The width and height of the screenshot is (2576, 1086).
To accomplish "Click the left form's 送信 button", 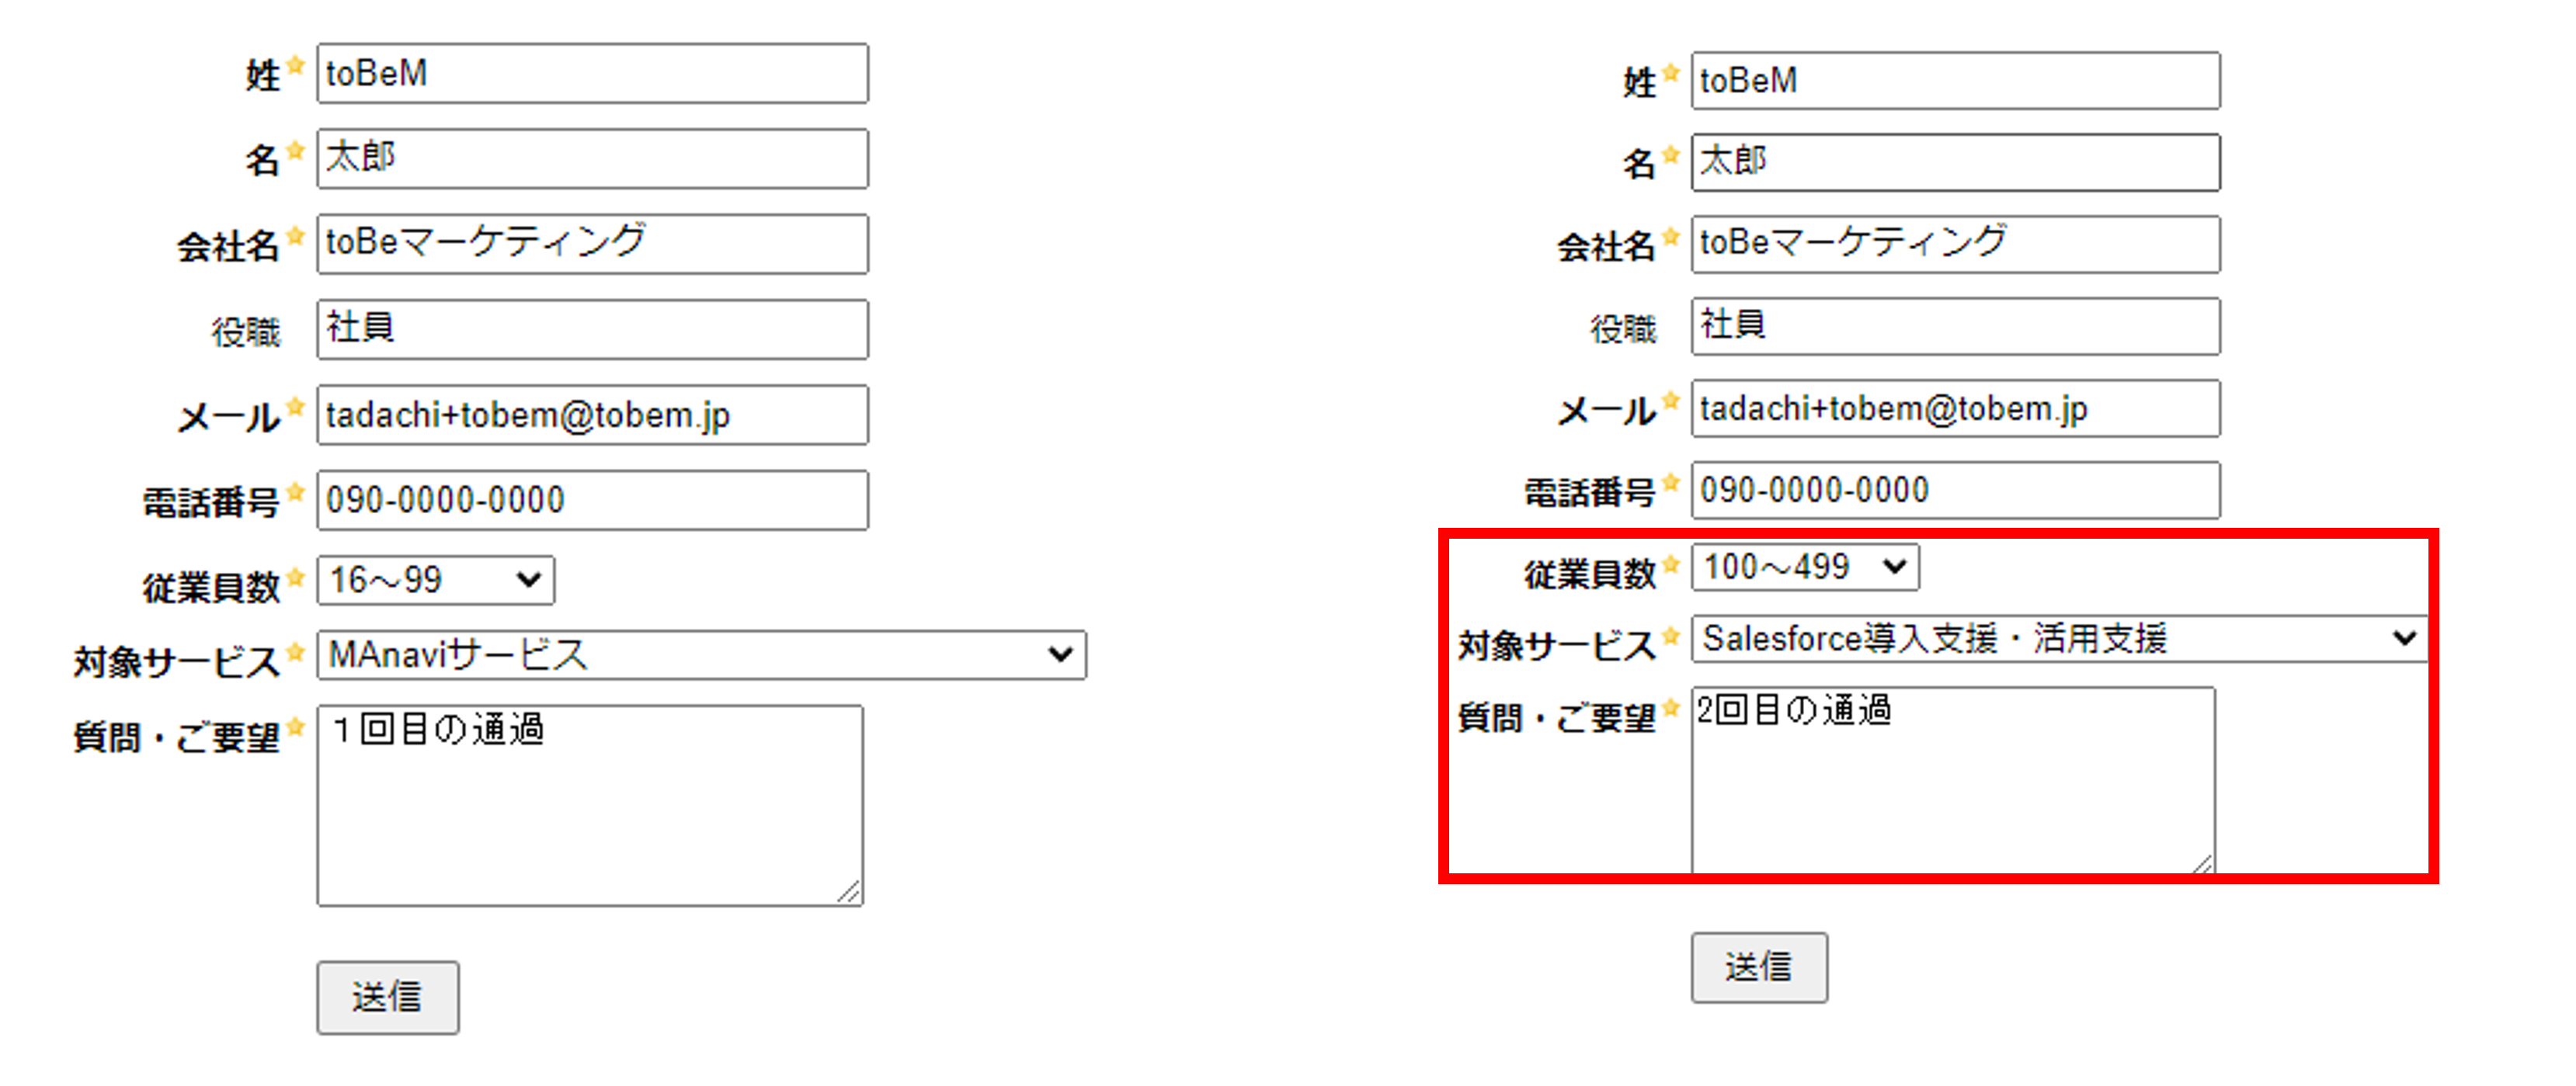I will (388, 998).
